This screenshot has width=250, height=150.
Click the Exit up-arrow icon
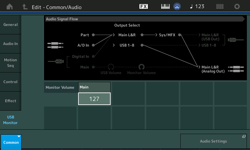click(25, 7)
